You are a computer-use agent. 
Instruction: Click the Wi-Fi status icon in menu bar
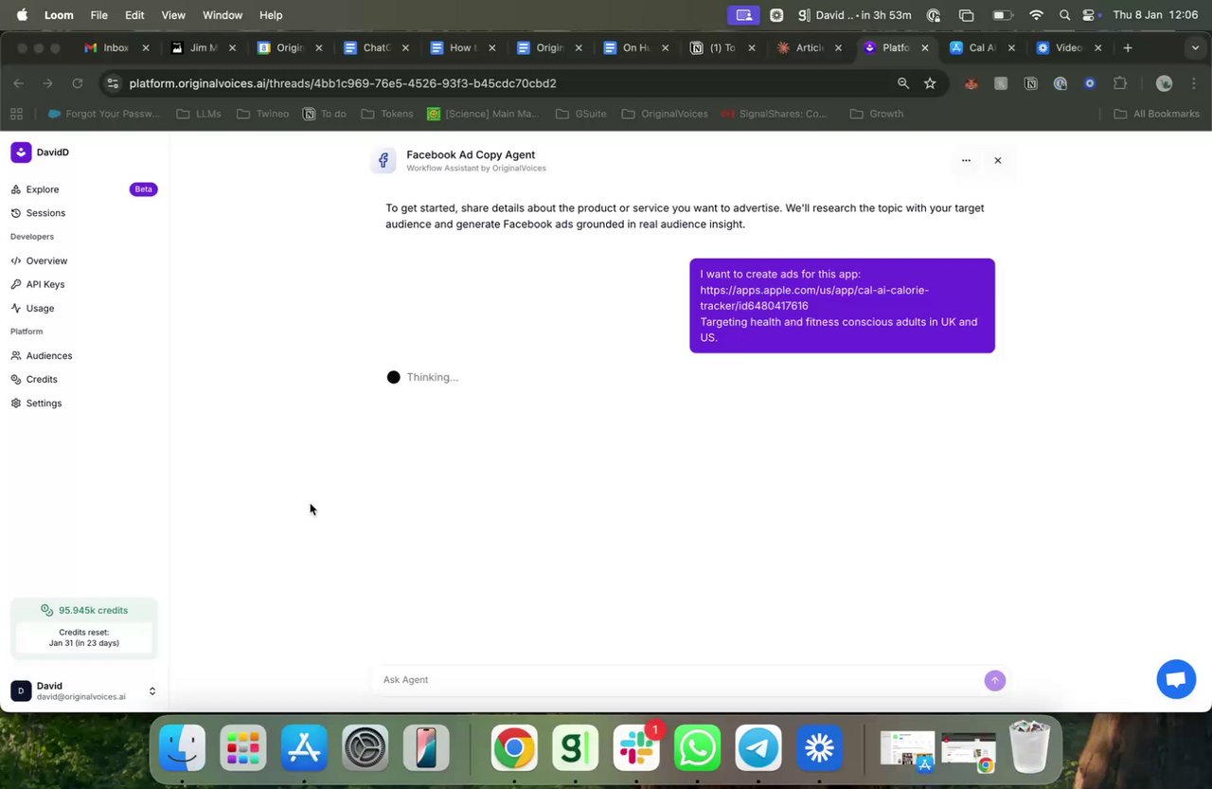pyautogui.click(x=1036, y=15)
